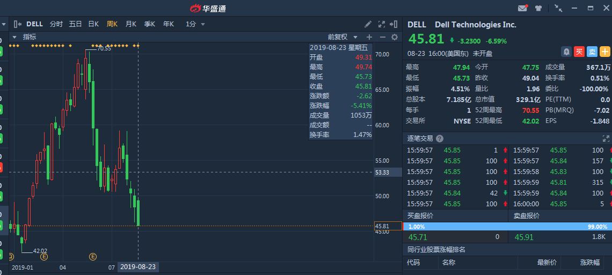The width and height of the screenshot is (612, 275).
Task: Click the 42.02 low label on chart
Action: coord(40,251)
